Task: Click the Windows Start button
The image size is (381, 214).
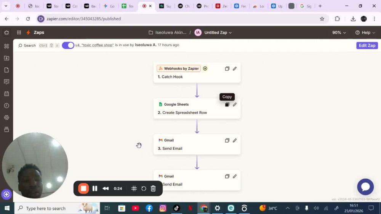Action: [7, 208]
